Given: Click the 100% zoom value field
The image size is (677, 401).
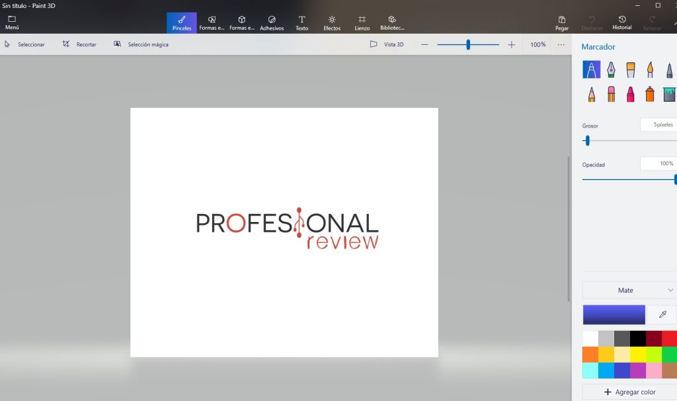Looking at the screenshot, I should (538, 44).
